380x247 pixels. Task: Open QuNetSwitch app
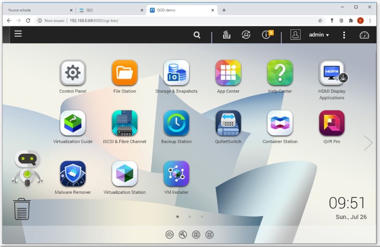pyautogui.click(x=228, y=124)
